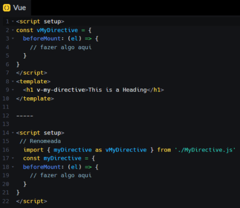The image size is (240, 208).
Task: Collapse the myDirective object on line 17
Action: pyautogui.click(x=13, y=158)
